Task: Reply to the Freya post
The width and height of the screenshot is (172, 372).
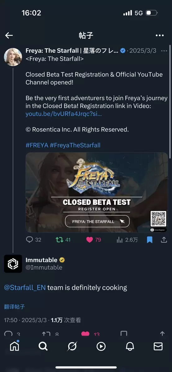Action: point(34,240)
